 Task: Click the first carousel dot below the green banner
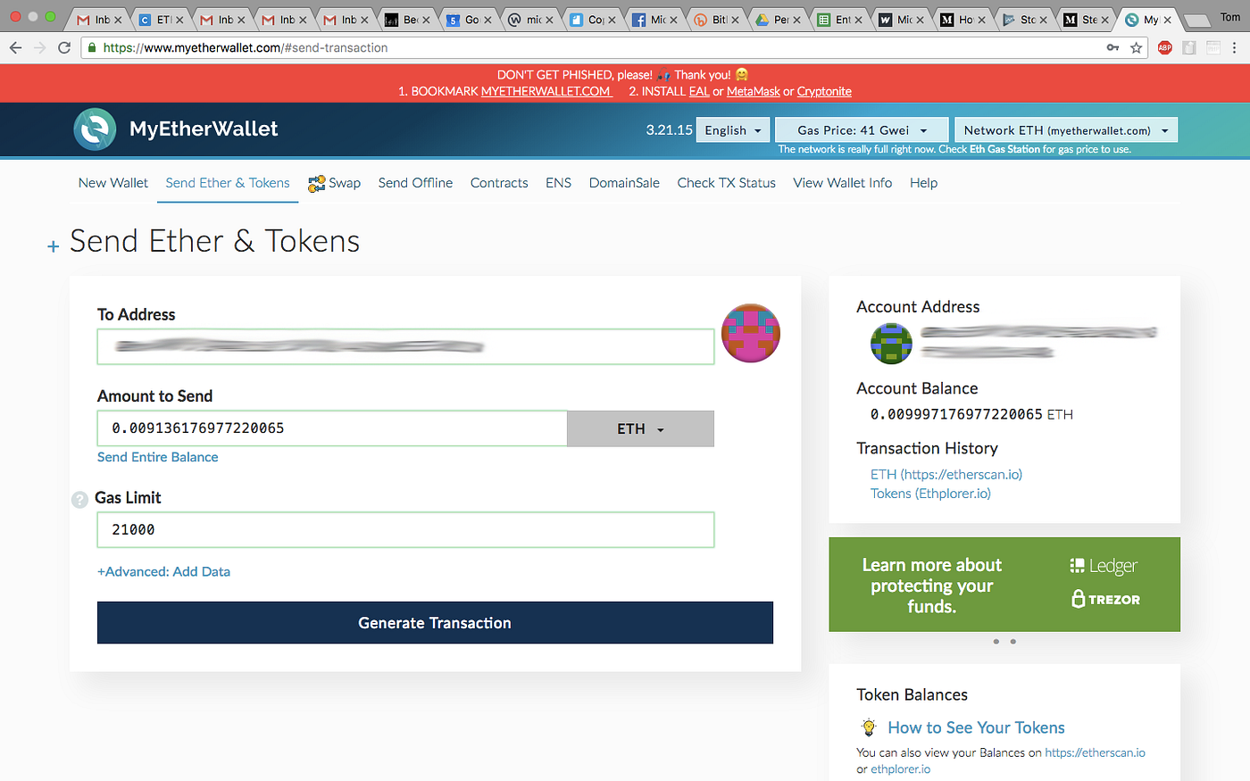(x=996, y=642)
